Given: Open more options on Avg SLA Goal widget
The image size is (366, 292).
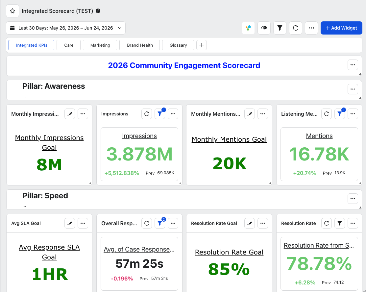Looking at the screenshot, I should coord(83,223).
